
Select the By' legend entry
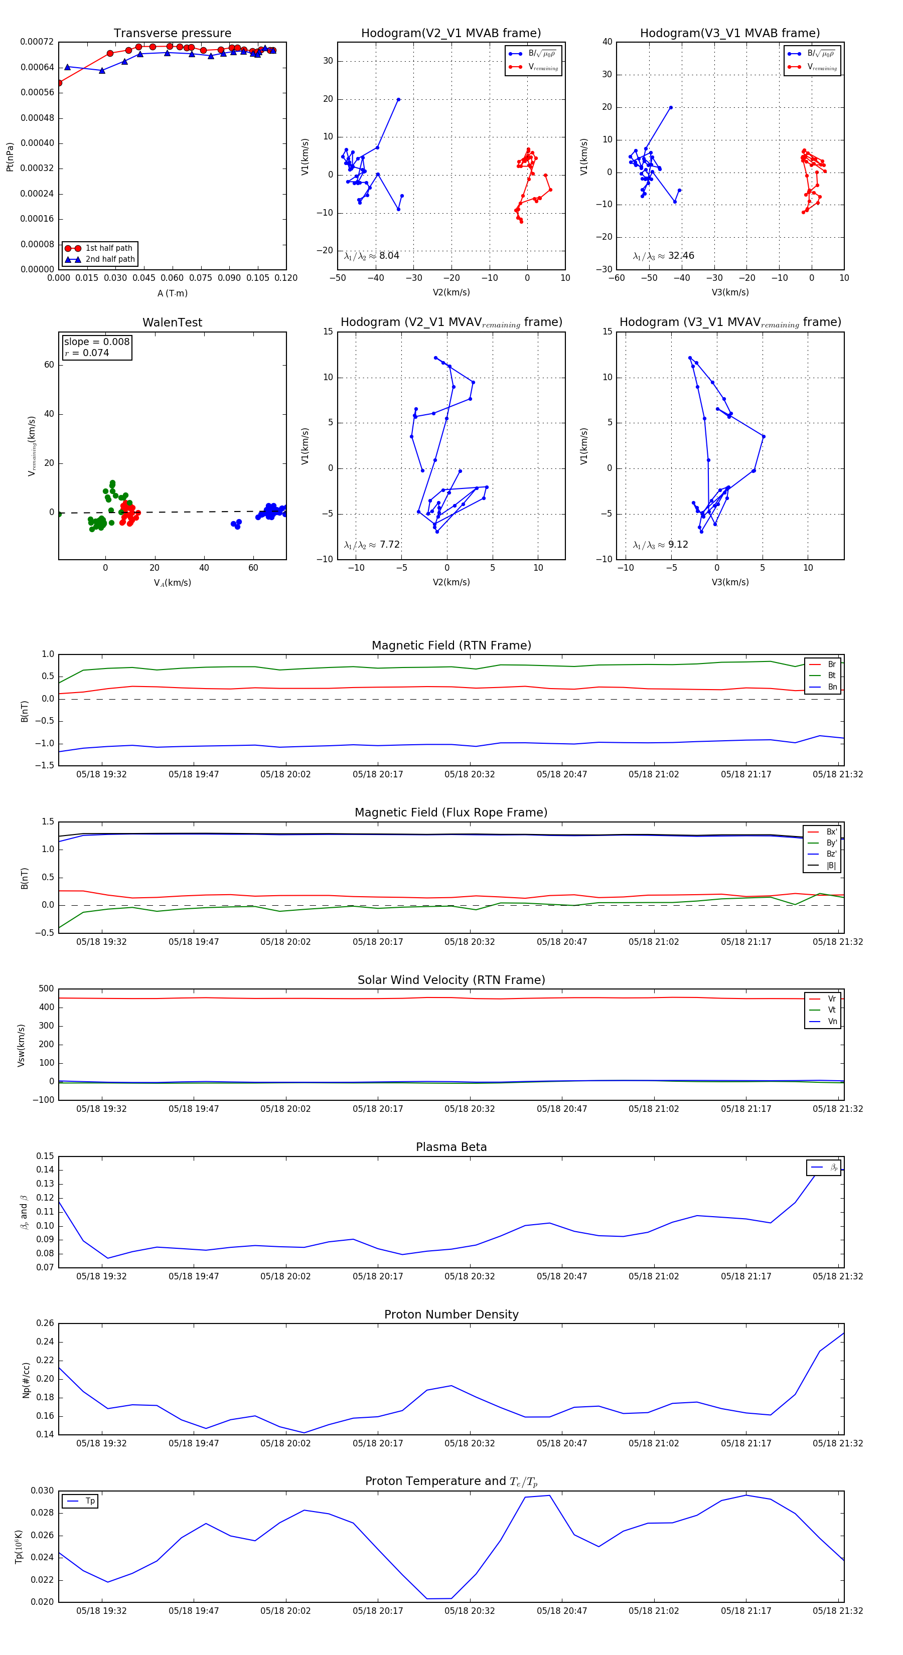coord(823,843)
